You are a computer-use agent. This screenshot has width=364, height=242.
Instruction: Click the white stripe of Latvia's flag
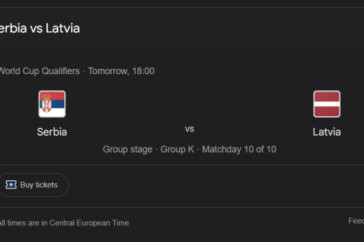[x=327, y=104]
